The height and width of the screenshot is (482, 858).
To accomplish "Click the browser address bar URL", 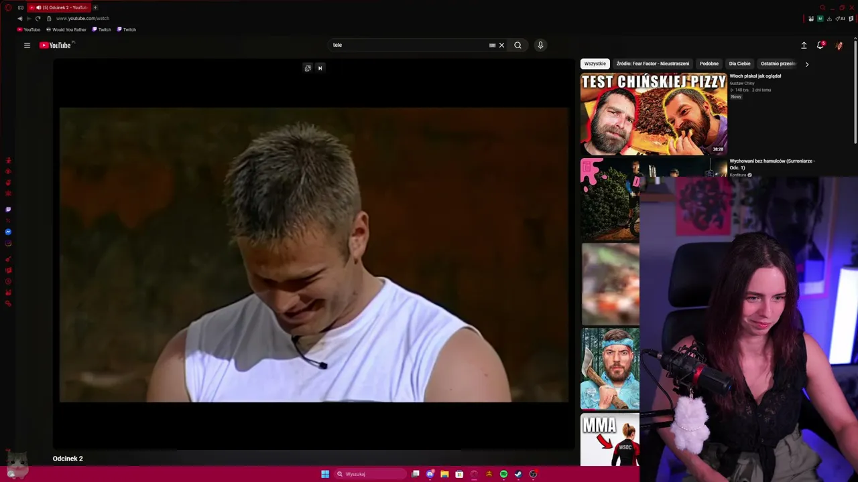I will (x=82, y=19).
